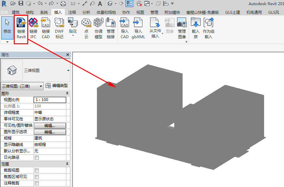Image resolution: width=284 pixels, height=187 pixels.
Task: Expand the 修改 panel dropdown arrow
Action: (x=7, y=42)
